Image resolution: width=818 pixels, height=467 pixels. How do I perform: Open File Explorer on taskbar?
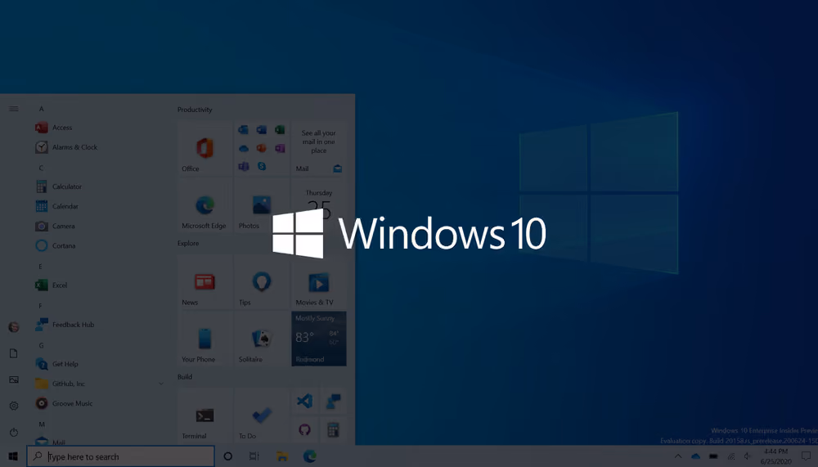click(x=282, y=456)
